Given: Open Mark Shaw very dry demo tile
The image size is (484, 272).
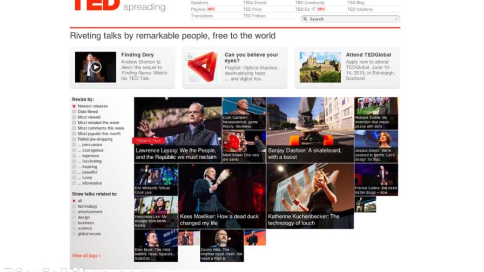Looking at the screenshot, I should point(244,146).
